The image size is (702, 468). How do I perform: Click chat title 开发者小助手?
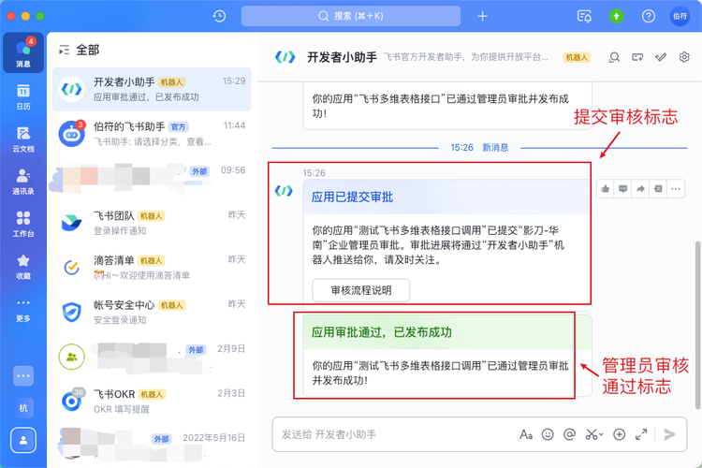click(x=342, y=57)
